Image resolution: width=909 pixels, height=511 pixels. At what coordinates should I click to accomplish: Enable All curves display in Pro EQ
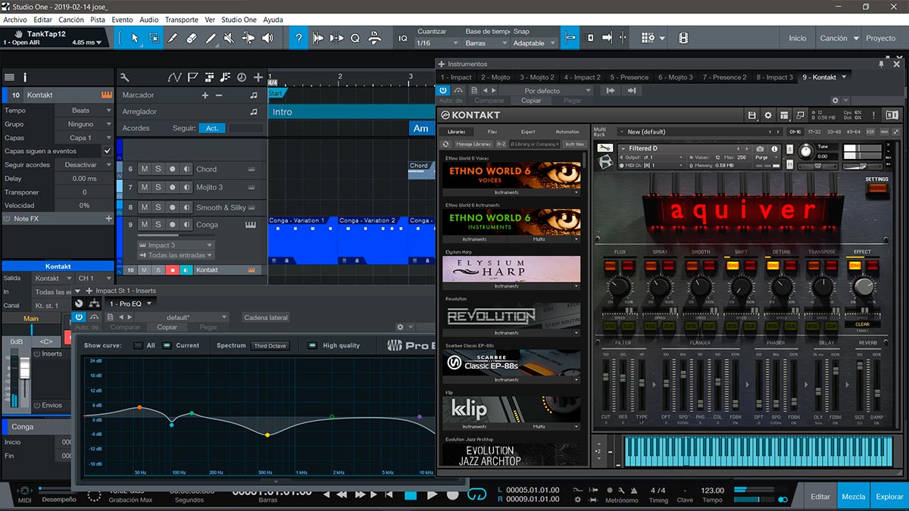(138, 346)
